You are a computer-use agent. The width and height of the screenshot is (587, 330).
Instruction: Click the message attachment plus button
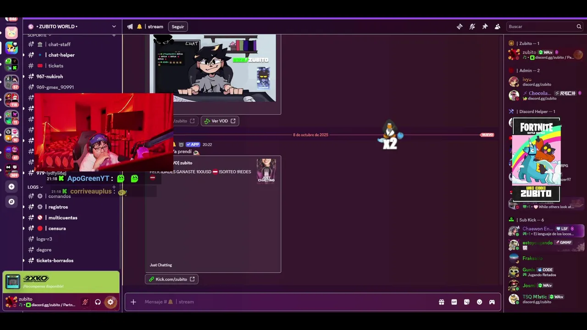133,302
